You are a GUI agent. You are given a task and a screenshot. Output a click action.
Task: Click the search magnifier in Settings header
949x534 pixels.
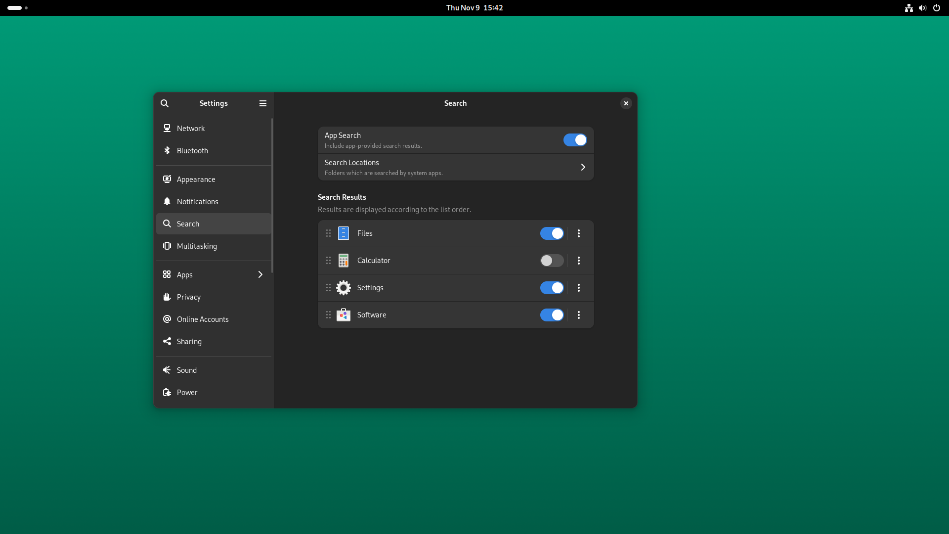(165, 103)
